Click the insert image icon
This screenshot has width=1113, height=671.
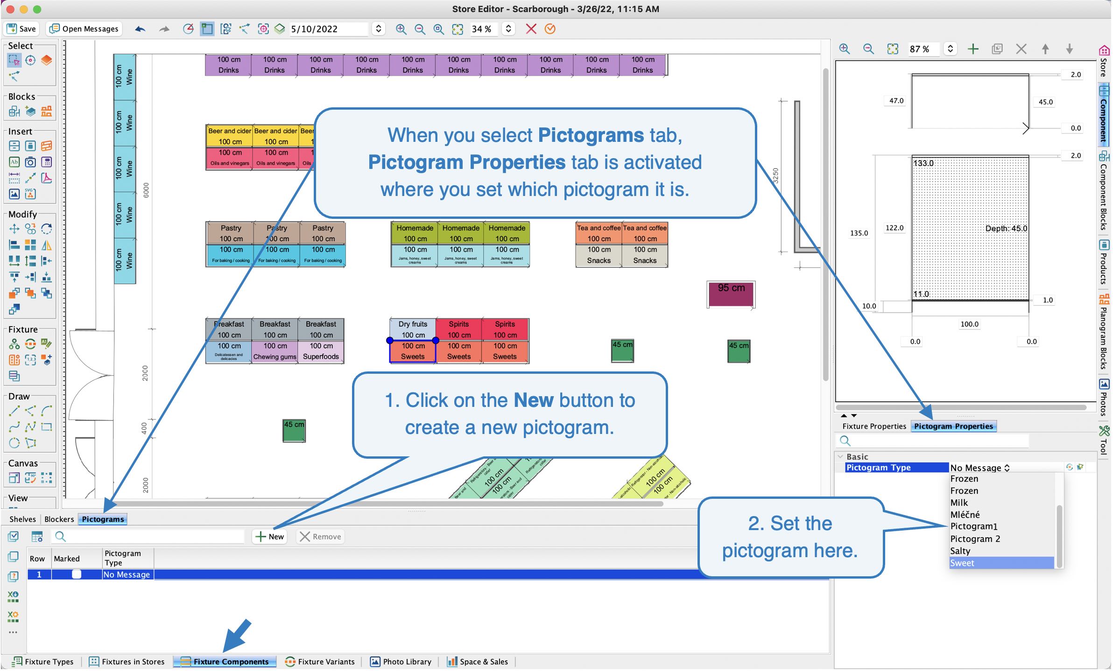coord(14,194)
